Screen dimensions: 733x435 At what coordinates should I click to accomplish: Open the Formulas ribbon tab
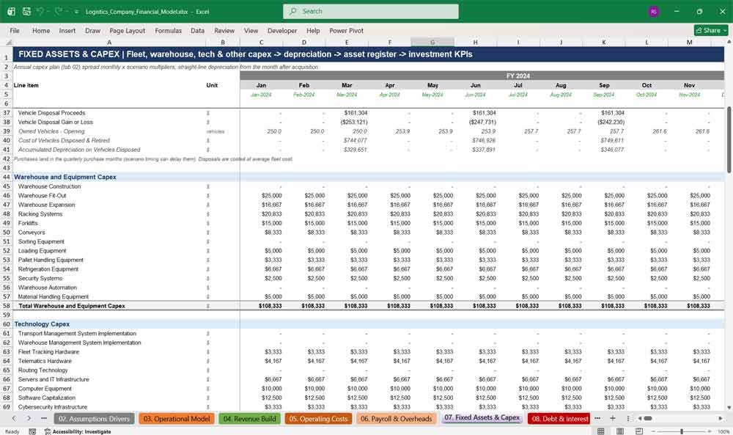tap(169, 30)
